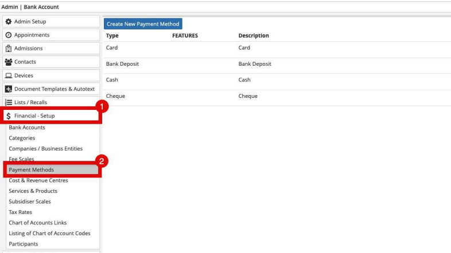451x253 pixels.
Task: Click the Devices laptop icon
Action: pyautogui.click(x=9, y=76)
